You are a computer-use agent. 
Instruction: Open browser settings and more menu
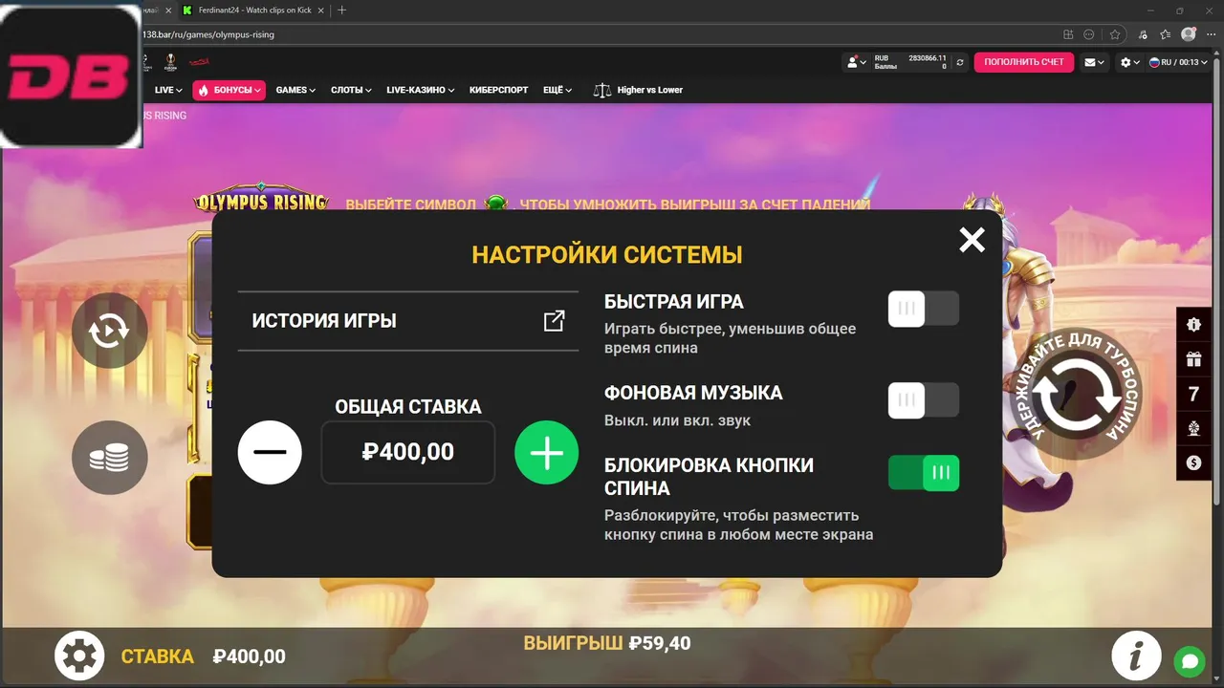pyautogui.click(x=1211, y=34)
